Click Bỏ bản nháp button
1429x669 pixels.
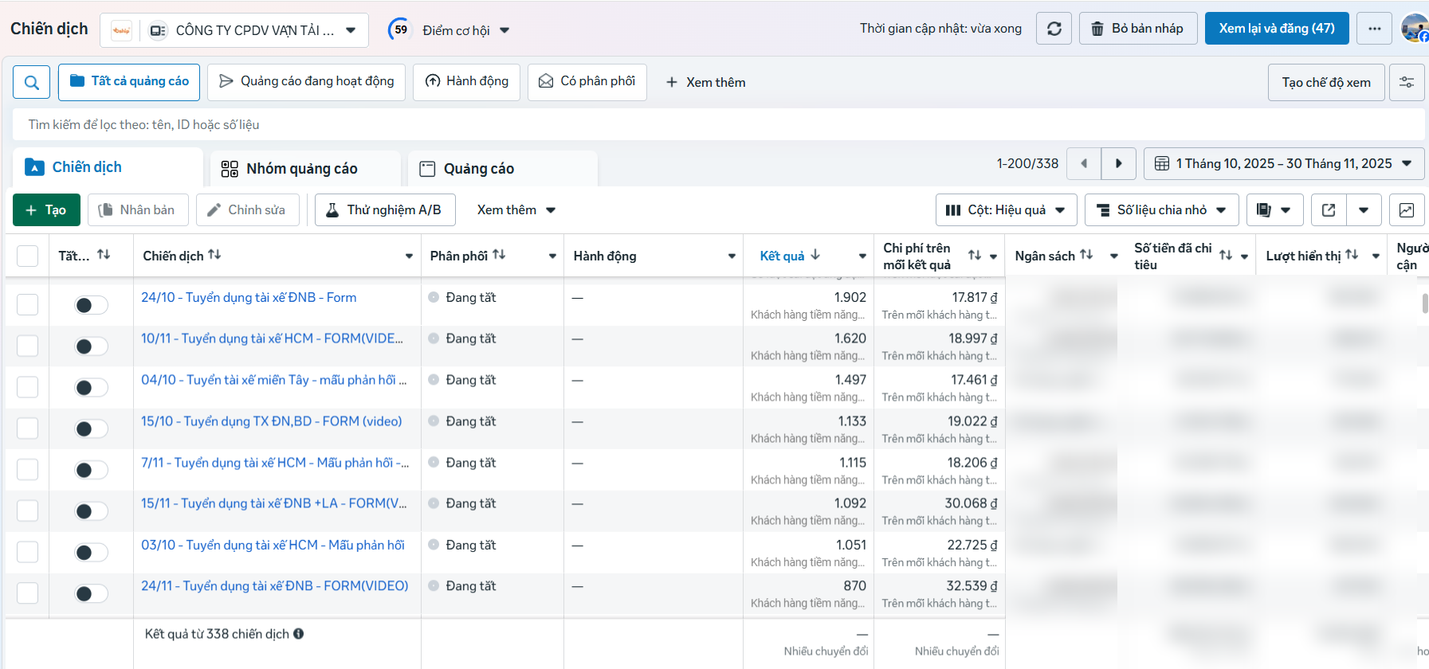pyautogui.click(x=1138, y=29)
